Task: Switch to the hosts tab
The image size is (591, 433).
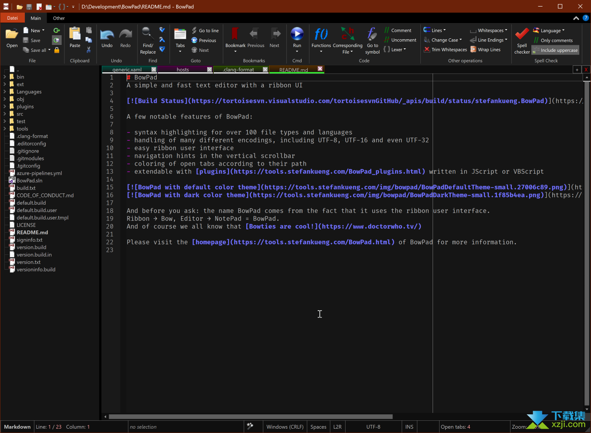Action: coord(183,70)
